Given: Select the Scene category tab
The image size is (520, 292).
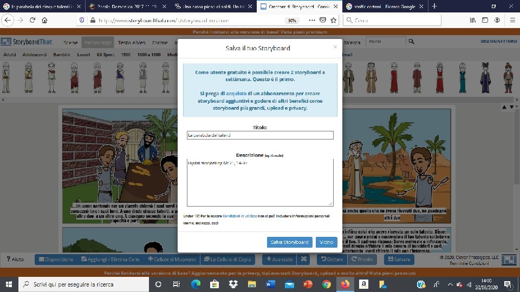Looking at the screenshot, I should 70,42.
